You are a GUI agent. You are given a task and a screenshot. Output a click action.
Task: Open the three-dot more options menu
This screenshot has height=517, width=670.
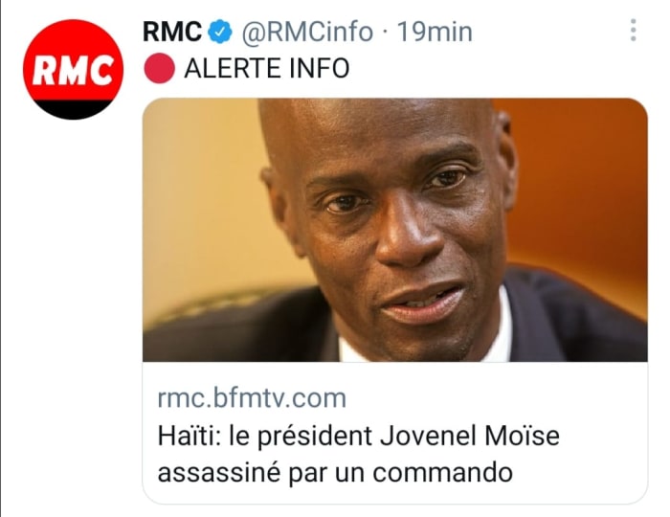point(634,31)
